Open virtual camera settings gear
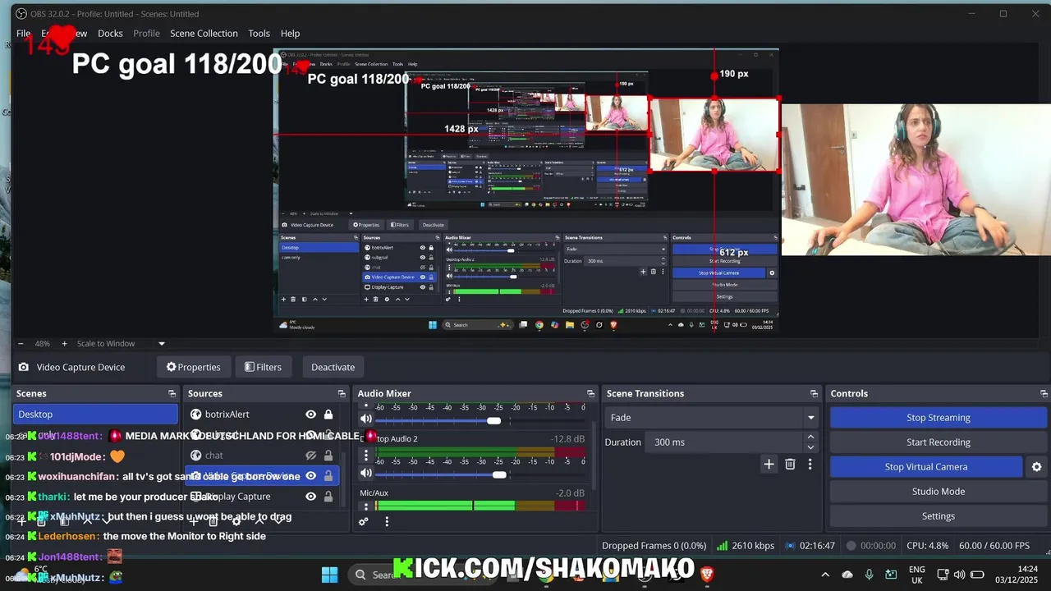The image size is (1051, 591). point(1036,467)
